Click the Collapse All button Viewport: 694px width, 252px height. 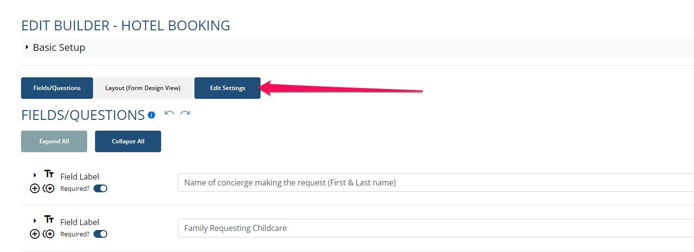coord(128,141)
